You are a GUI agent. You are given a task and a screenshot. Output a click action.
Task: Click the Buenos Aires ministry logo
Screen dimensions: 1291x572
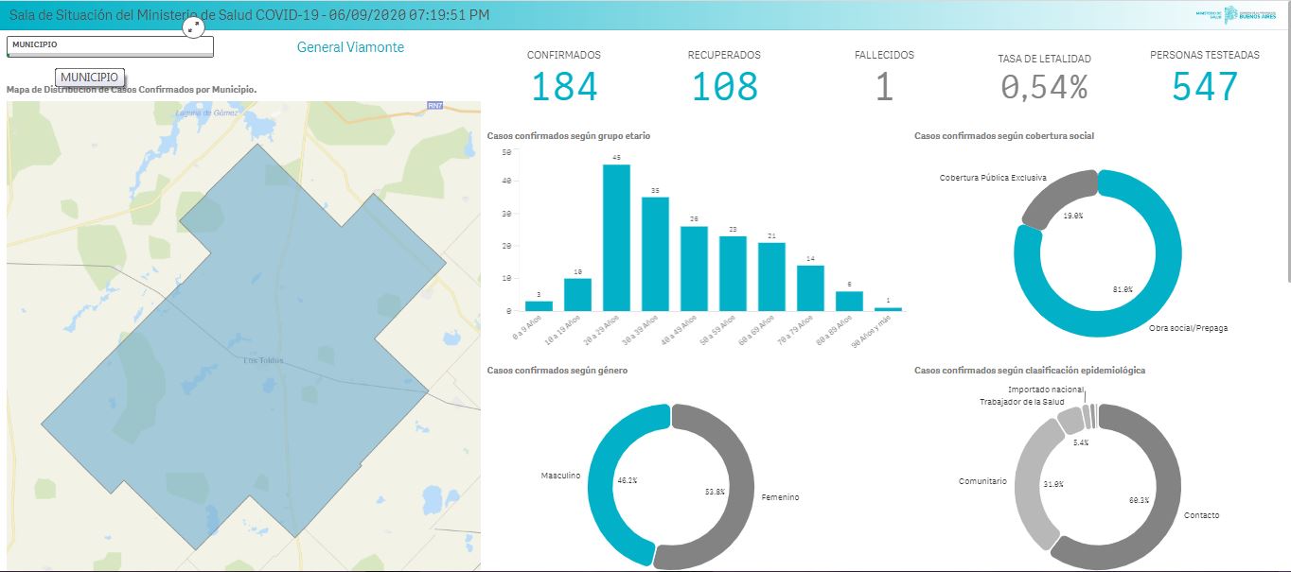click(x=1240, y=14)
